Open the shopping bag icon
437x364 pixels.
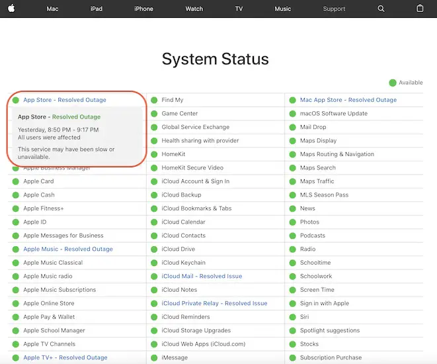pos(420,9)
